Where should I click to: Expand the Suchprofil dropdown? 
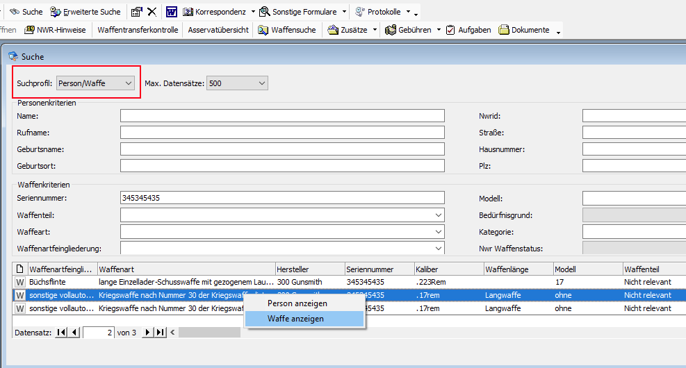click(x=128, y=83)
